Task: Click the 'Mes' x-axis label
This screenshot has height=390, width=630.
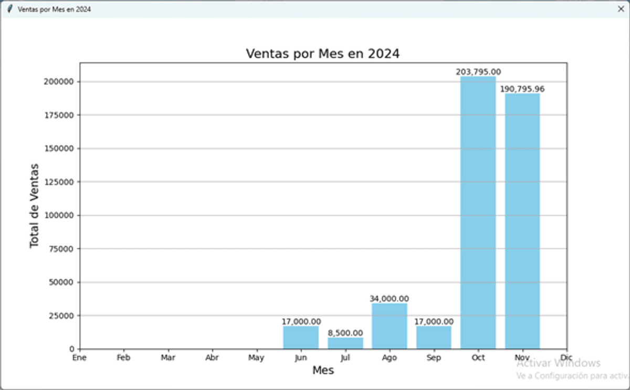Action: point(323,370)
